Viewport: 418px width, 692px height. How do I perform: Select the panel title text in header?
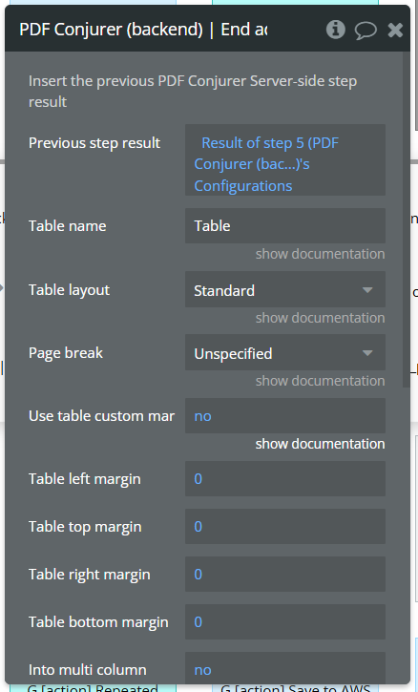pyautogui.click(x=143, y=30)
